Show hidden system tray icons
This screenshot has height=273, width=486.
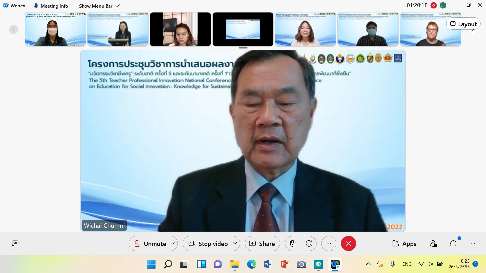[368, 264]
